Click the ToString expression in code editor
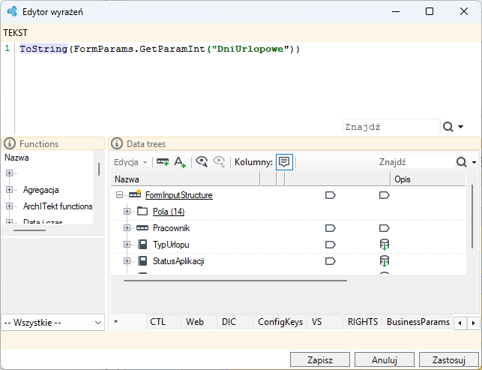 point(43,49)
